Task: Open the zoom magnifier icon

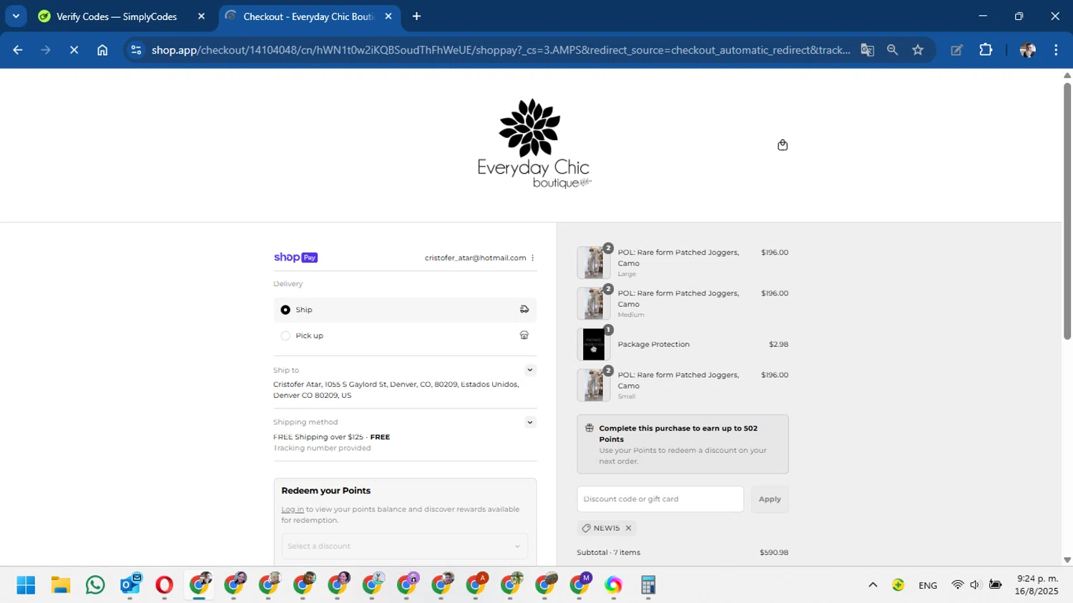Action: pyautogui.click(x=892, y=50)
